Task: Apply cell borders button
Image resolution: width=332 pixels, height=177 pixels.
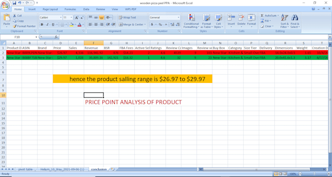Action: [62, 24]
